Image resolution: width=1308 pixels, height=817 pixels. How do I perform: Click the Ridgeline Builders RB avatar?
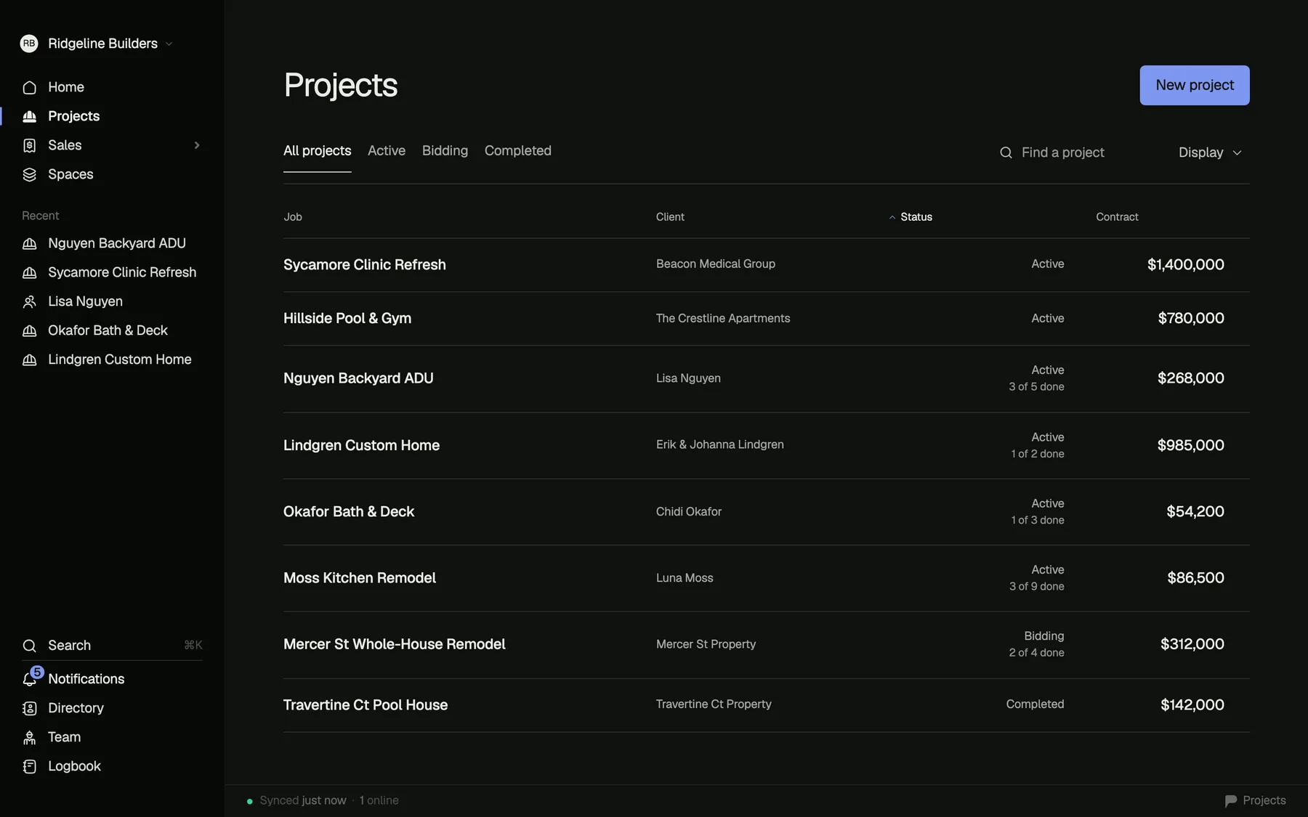29,44
